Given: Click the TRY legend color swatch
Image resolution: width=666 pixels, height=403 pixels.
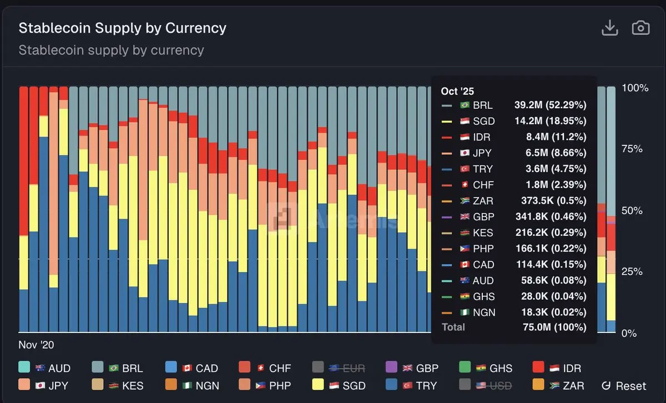Looking at the screenshot, I should (391, 385).
